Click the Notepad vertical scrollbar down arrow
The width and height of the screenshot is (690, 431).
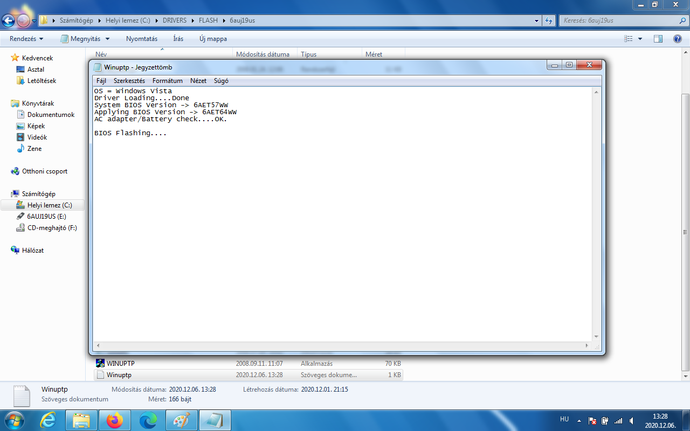pyautogui.click(x=597, y=336)
